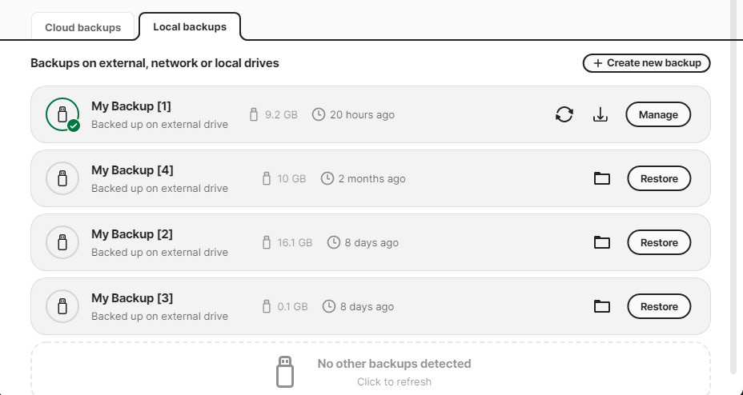Click the download icon for My Backup [1]
743x395 pixels.
[600, 114]
